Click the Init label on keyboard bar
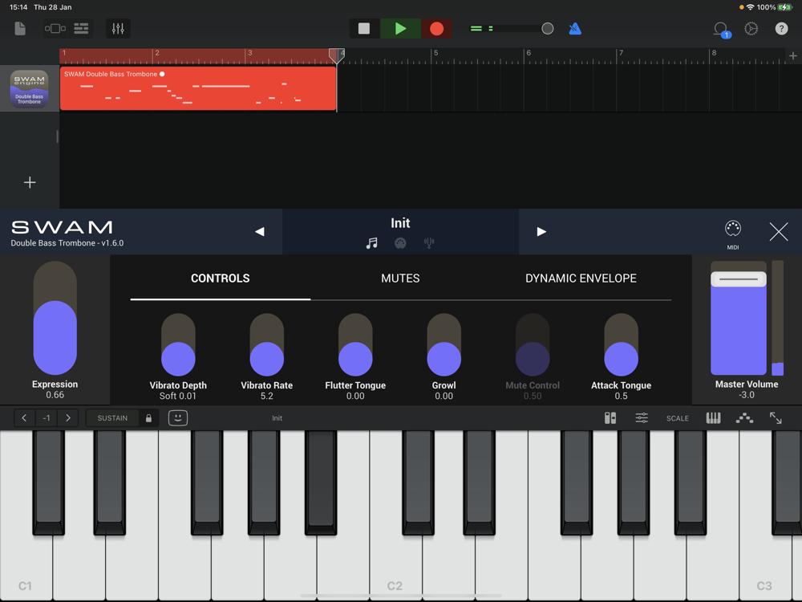Image resolution: width=802 pixels, height=602 pixels. tap(277, 418)
